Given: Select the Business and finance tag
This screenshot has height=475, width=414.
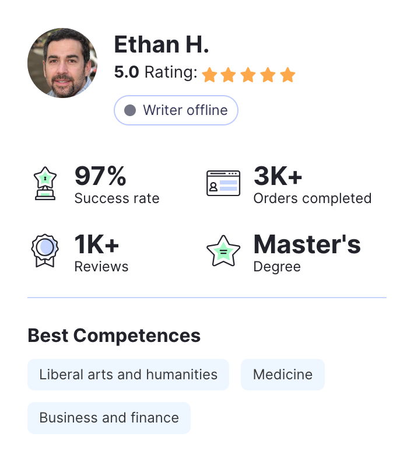Looking at the screenshot, I should pos(109,418).
